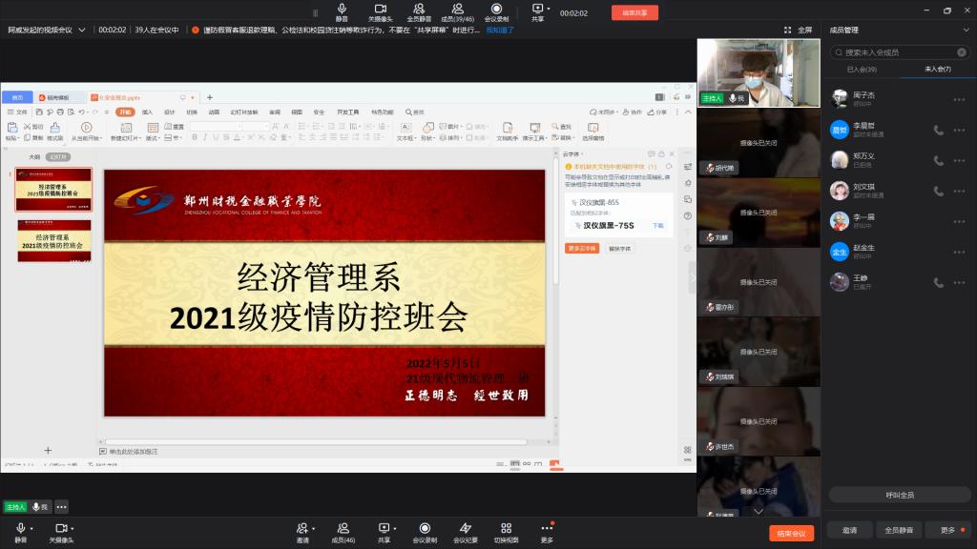Switch to the Joined (39) members tab
This screenshot has height=549, width=977.
[x=862, y=69]
